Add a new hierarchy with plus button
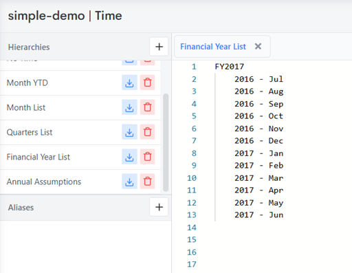The image size is (352, 273). 159,47
